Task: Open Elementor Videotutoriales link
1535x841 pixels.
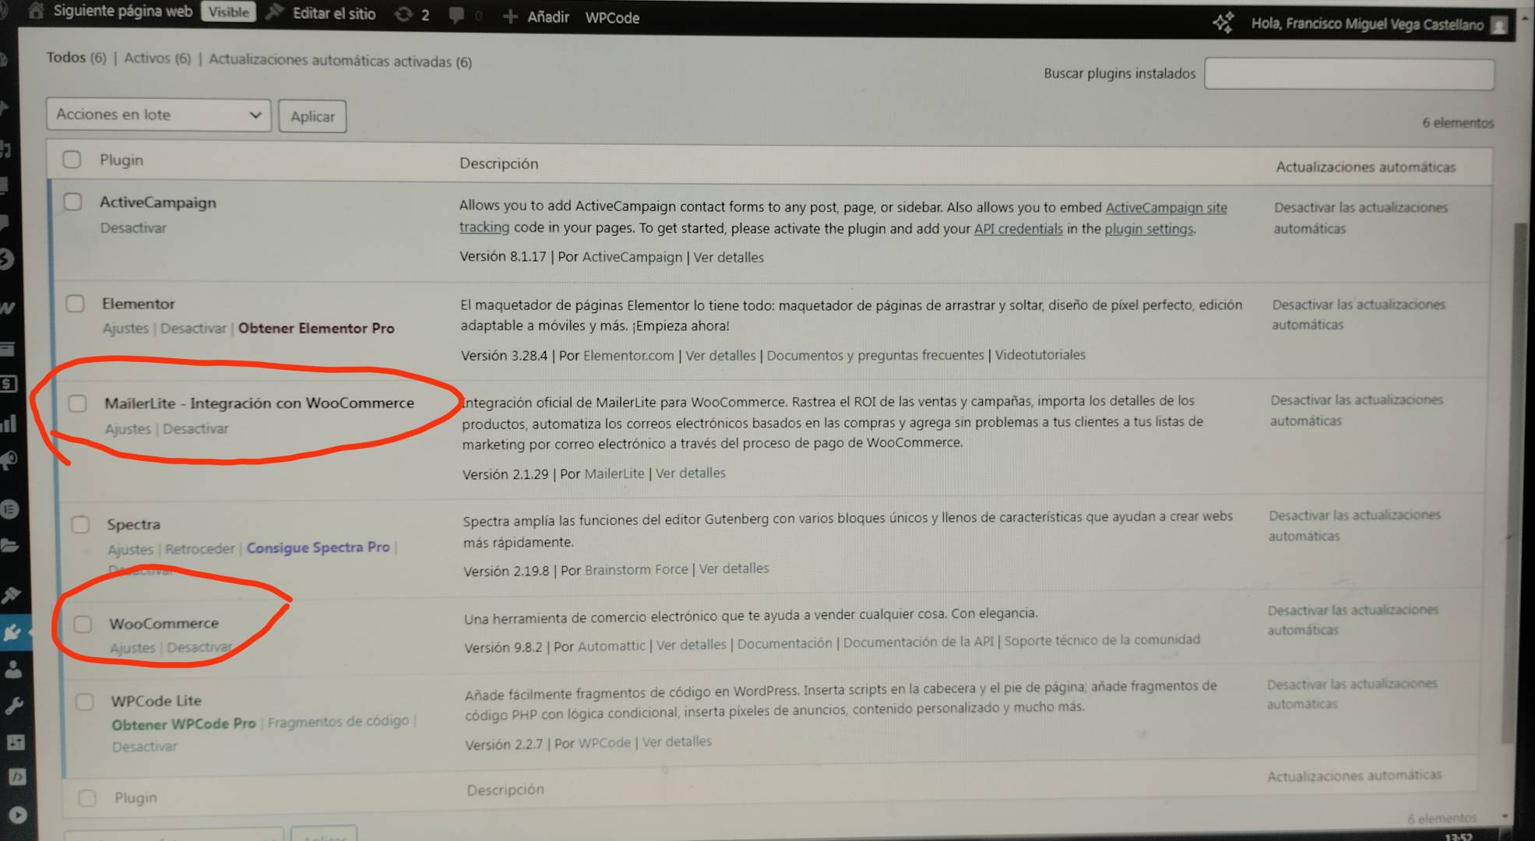Action: 1040,355
